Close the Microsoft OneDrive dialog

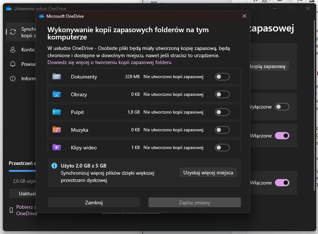[x=244, y=16]
